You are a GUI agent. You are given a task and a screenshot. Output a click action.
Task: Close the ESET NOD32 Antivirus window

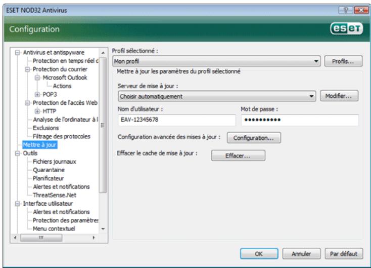[x=361, y=10]
